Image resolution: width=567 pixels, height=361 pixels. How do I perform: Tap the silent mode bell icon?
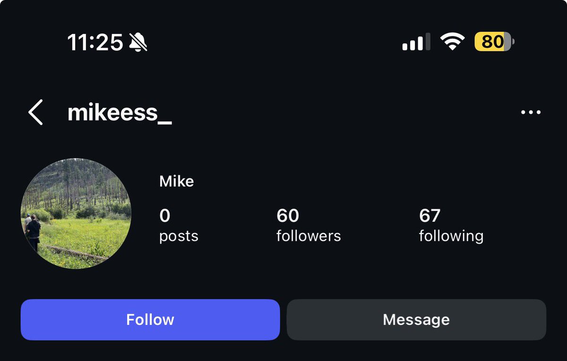(x=138, y=43)
